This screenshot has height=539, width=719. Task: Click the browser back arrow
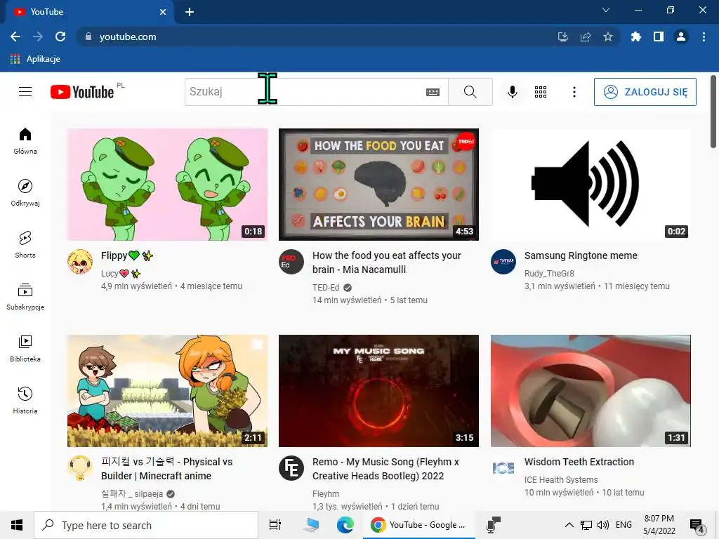[15, 36]
